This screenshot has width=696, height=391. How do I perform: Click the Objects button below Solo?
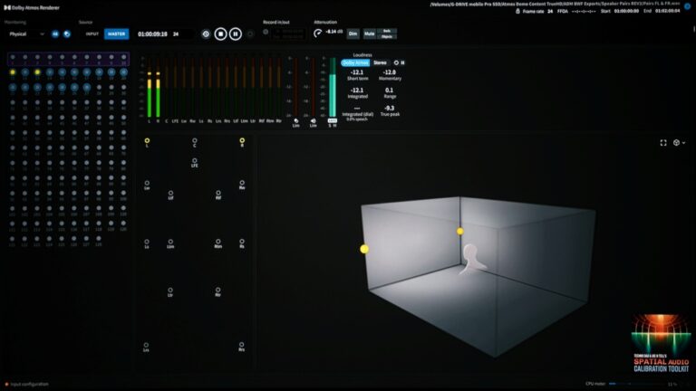[x=387, y=36]
